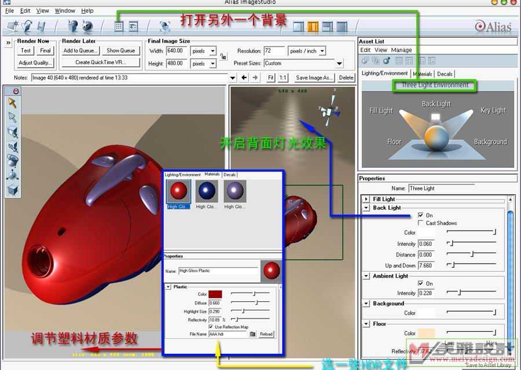Toggle the aspect ratio lock icon
Viewport: 521px width, 370px height.
point(223,57)
